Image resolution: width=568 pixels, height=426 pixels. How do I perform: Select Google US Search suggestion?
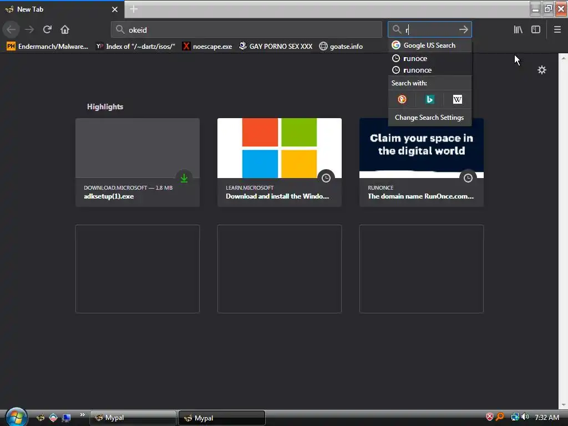430,45
